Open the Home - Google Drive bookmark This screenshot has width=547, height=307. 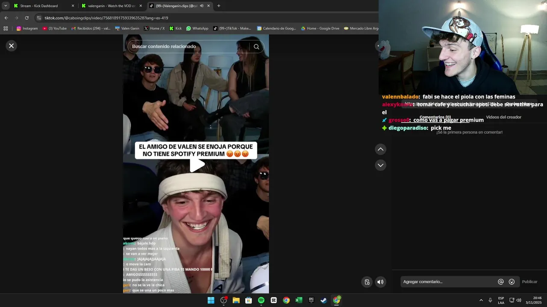point(320,29)
